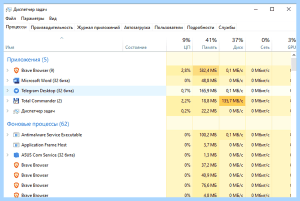Open the Подробности tab
Image resolution: width=300 pixels, height=201 pixels.
200,27
